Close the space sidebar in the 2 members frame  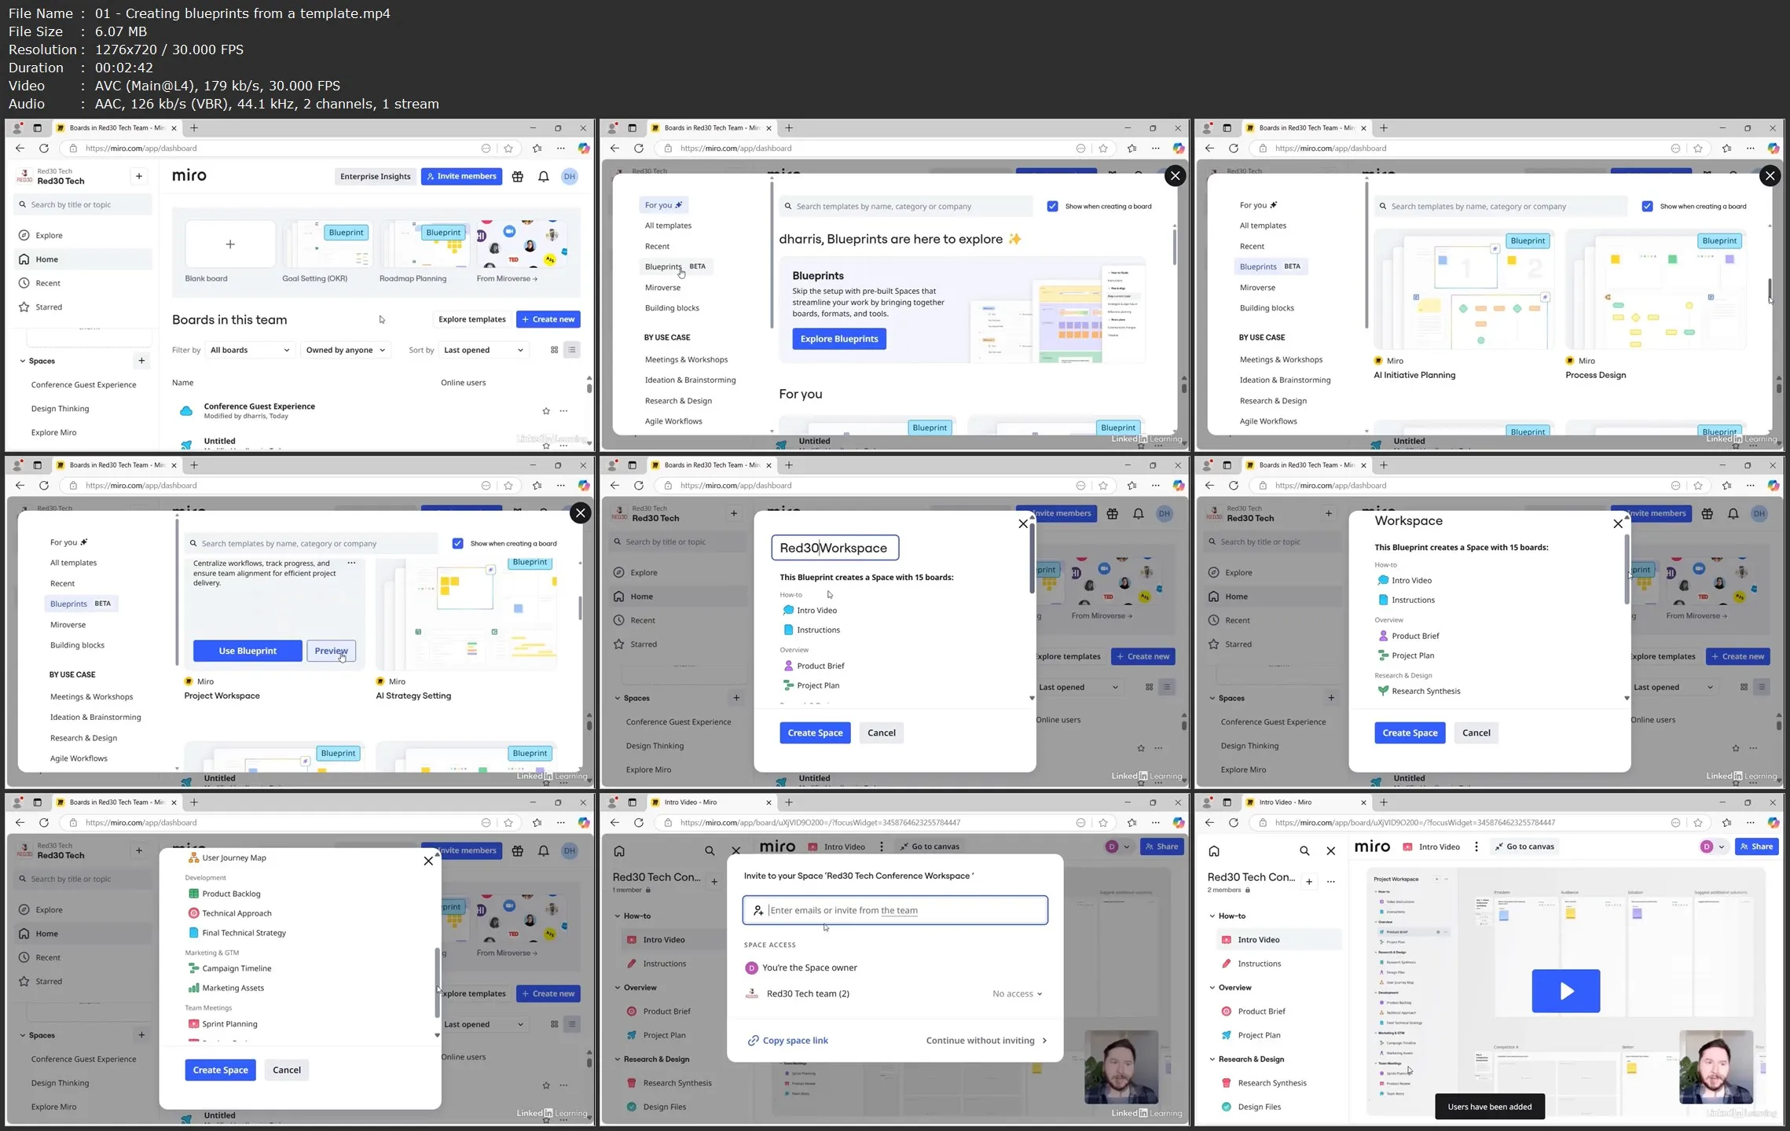1330,851
